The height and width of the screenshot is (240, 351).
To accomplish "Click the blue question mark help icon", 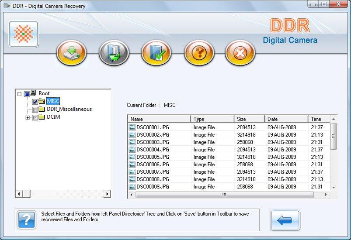I will coord(27,220).
